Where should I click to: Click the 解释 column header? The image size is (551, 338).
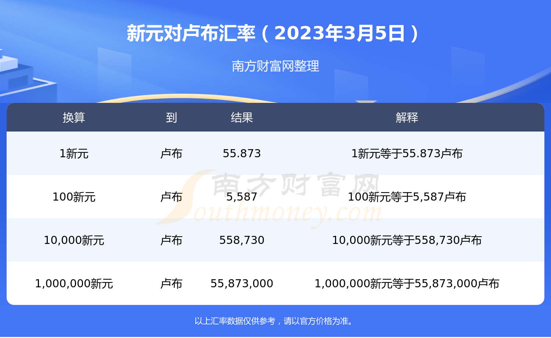407,118
